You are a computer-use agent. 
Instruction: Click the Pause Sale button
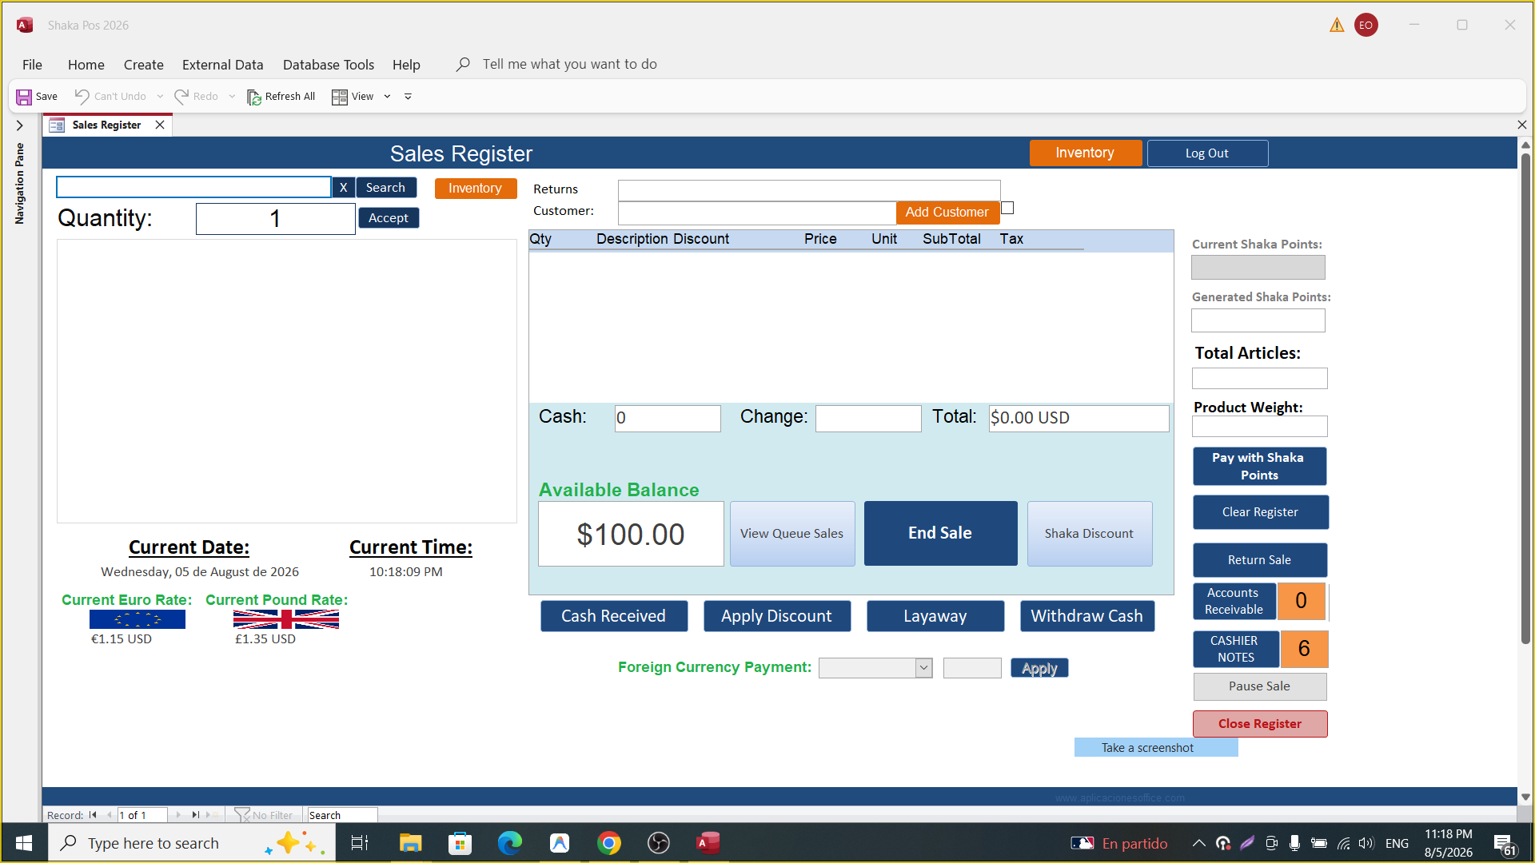click(1260, 686)
